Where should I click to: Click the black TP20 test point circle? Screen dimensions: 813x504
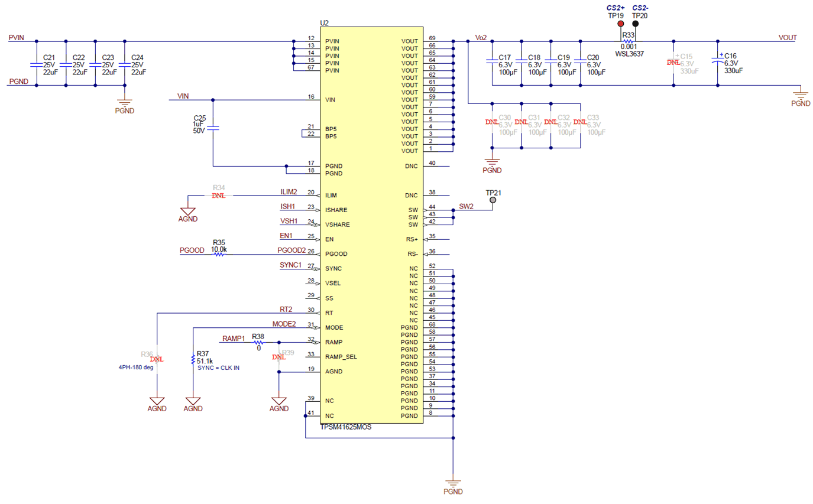point(636,24)
